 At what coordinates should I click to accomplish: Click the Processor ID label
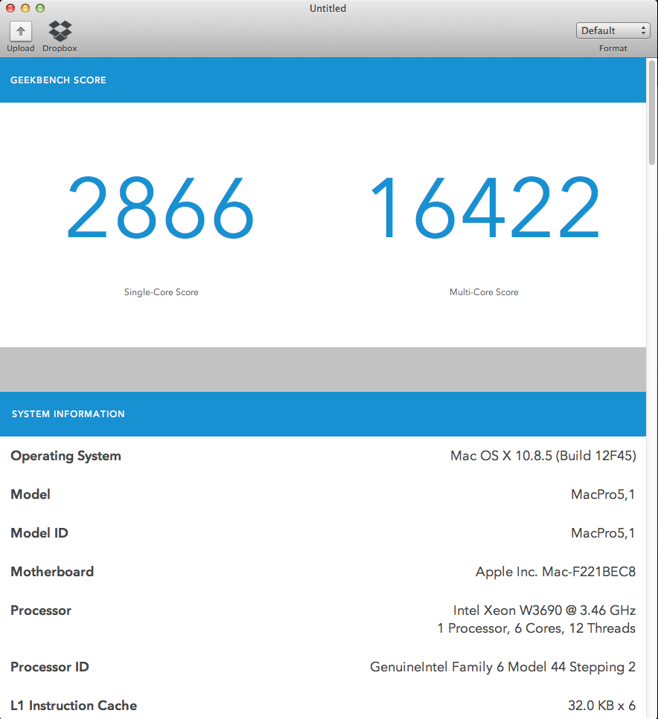click(x=50, y=667)
